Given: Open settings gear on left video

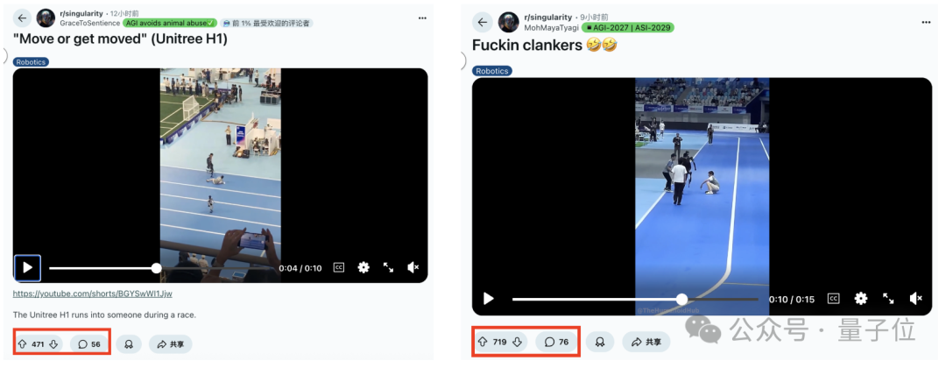Looking at the screenshot, I should tap(364, 267).
